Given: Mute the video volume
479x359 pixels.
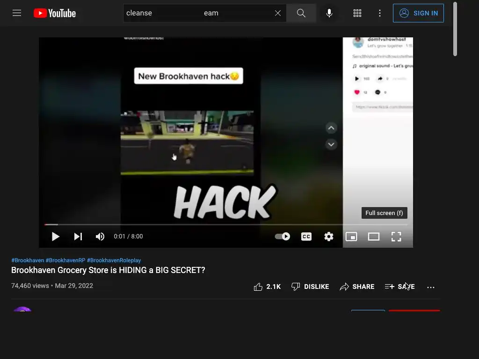Looking at the screenshot, I should [100, 237].
